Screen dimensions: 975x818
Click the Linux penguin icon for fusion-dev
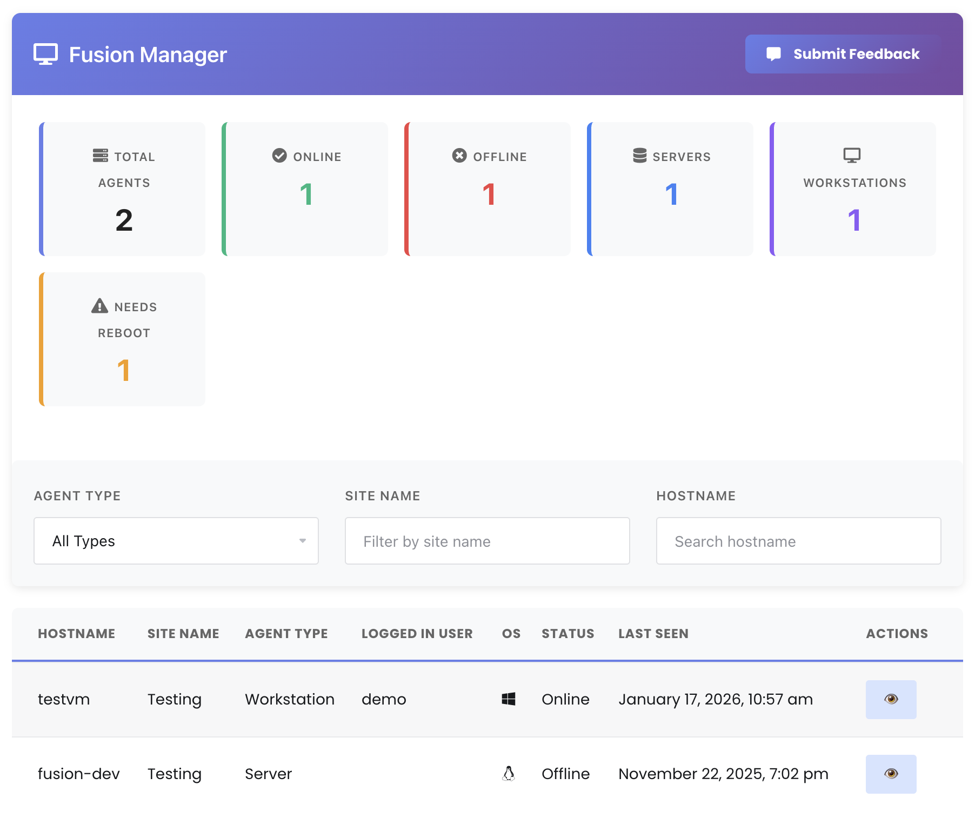pos(509,774)
